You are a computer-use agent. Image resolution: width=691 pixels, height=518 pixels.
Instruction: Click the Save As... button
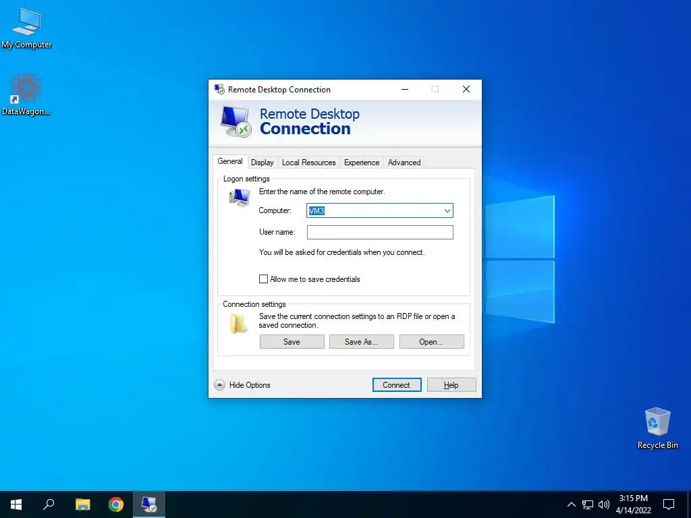[x=362, y=342]
